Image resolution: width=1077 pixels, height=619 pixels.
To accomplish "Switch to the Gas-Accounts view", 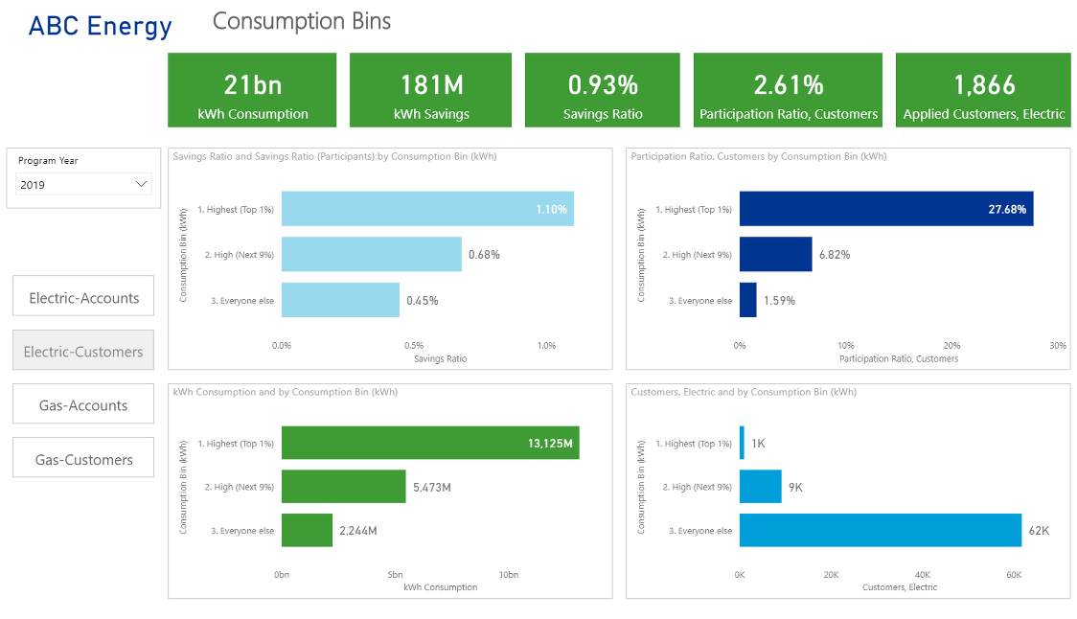I will (x=83, y=404).
